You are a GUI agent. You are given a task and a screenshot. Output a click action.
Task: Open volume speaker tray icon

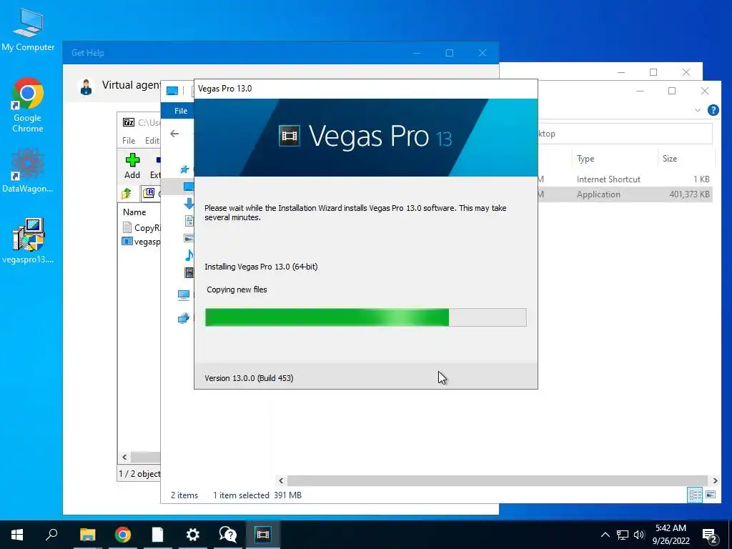(639, 535)
